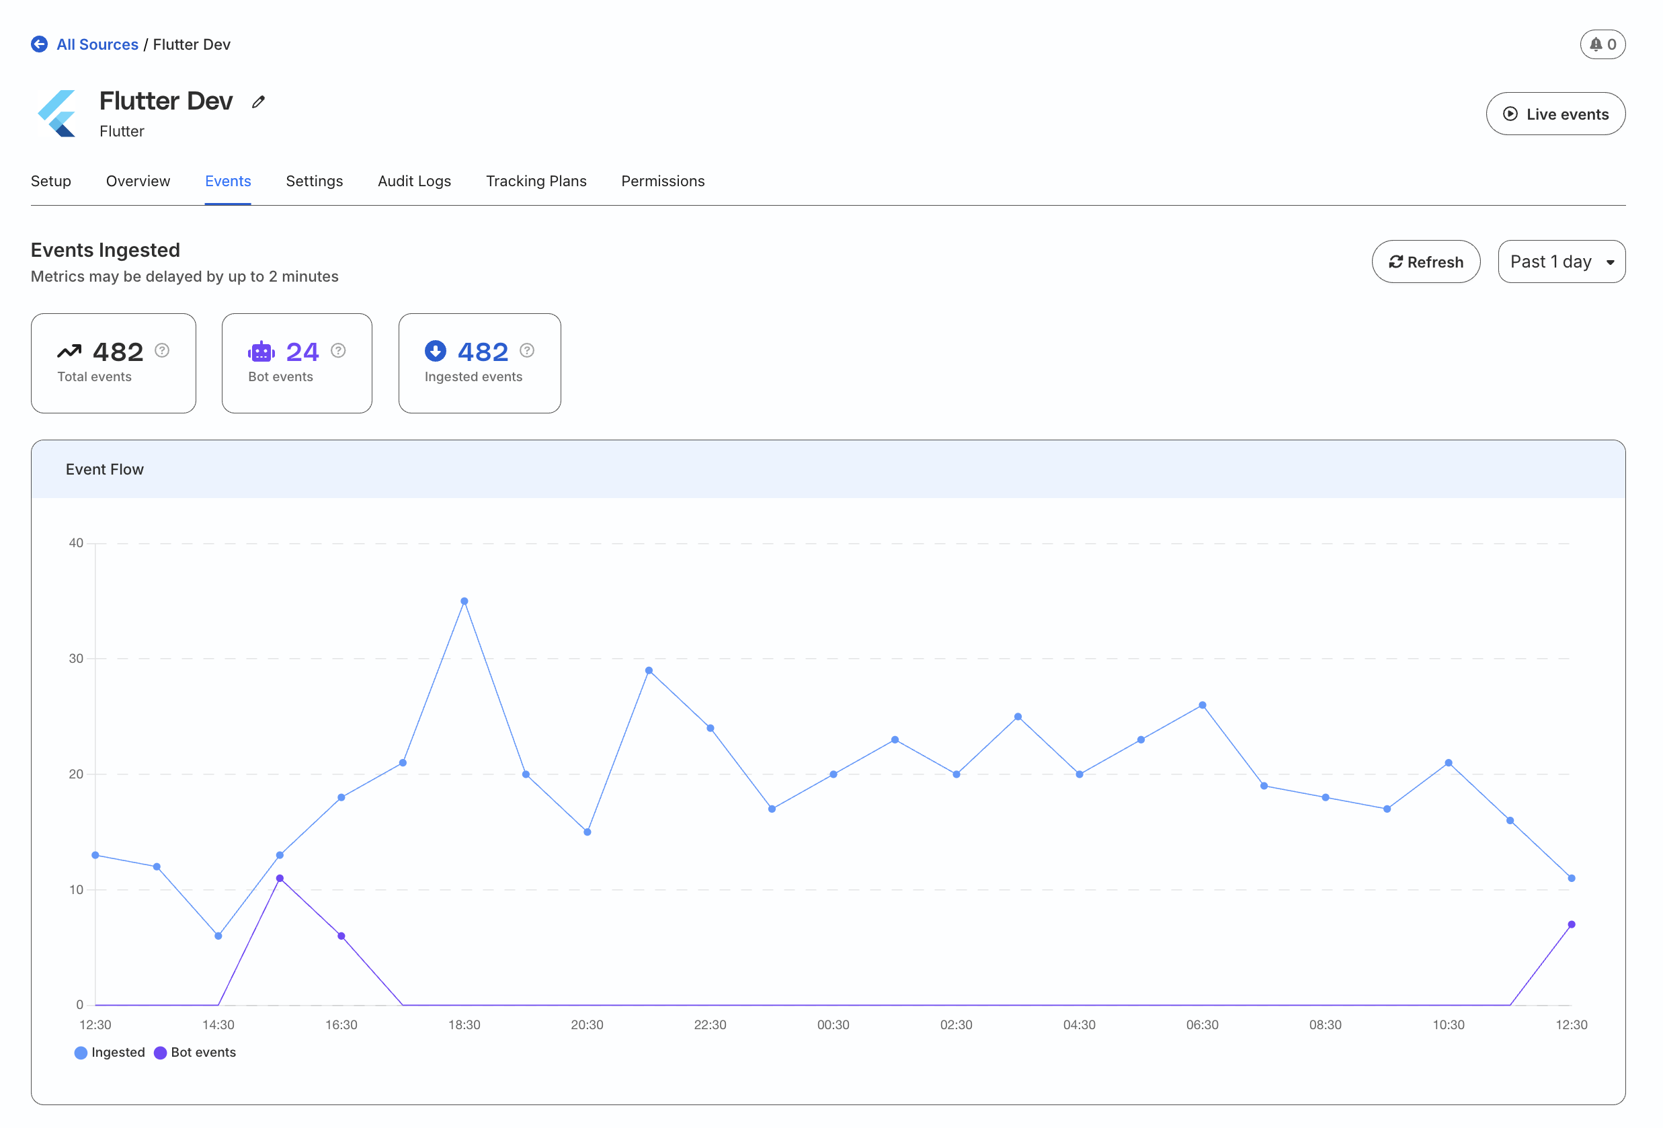Image resolution: width=1663 pixels, height=1128 pixels.
Task: Open the Settings tab
Action: 314,181
